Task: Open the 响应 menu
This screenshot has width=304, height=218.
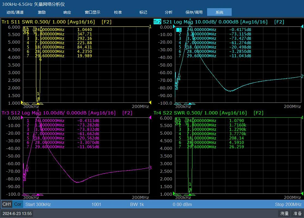Action: coord(67,12)
